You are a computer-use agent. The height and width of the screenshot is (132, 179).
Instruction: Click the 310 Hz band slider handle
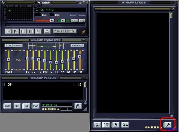click(x=39, y=59)
